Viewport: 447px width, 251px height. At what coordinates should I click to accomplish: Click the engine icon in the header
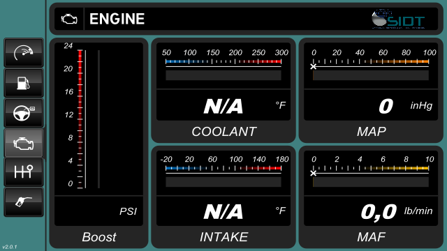tap(69, 19)
